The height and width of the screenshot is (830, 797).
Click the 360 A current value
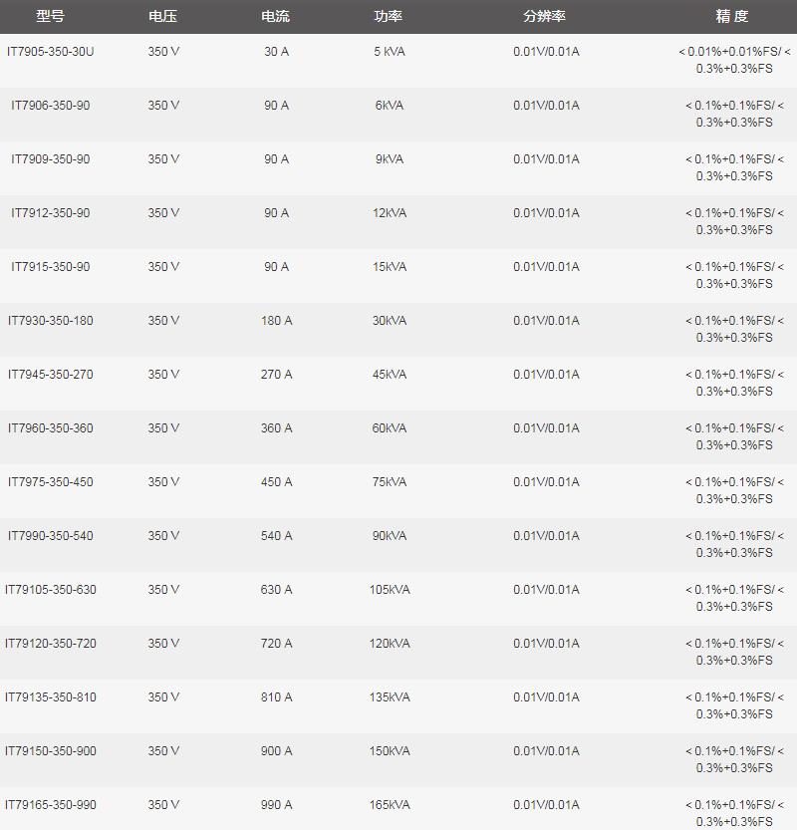tap(276, 428)
